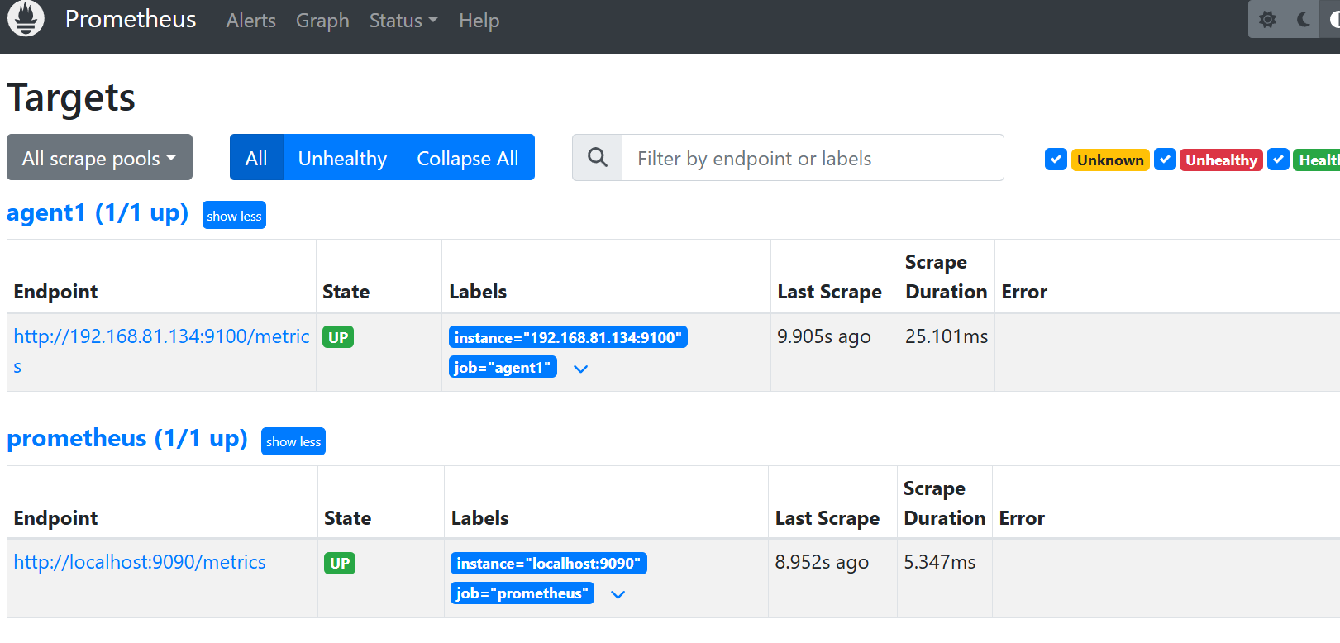The width and height of the screenshot is (1340, 643).
Task: Click the State column header in agent1 table
Action: pos(346,292)
